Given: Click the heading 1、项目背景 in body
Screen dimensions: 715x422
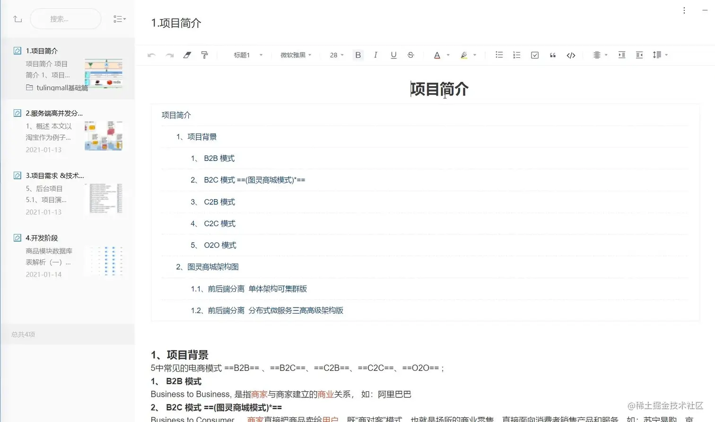Looking at the screenshot, I should [x=180, y=355].
